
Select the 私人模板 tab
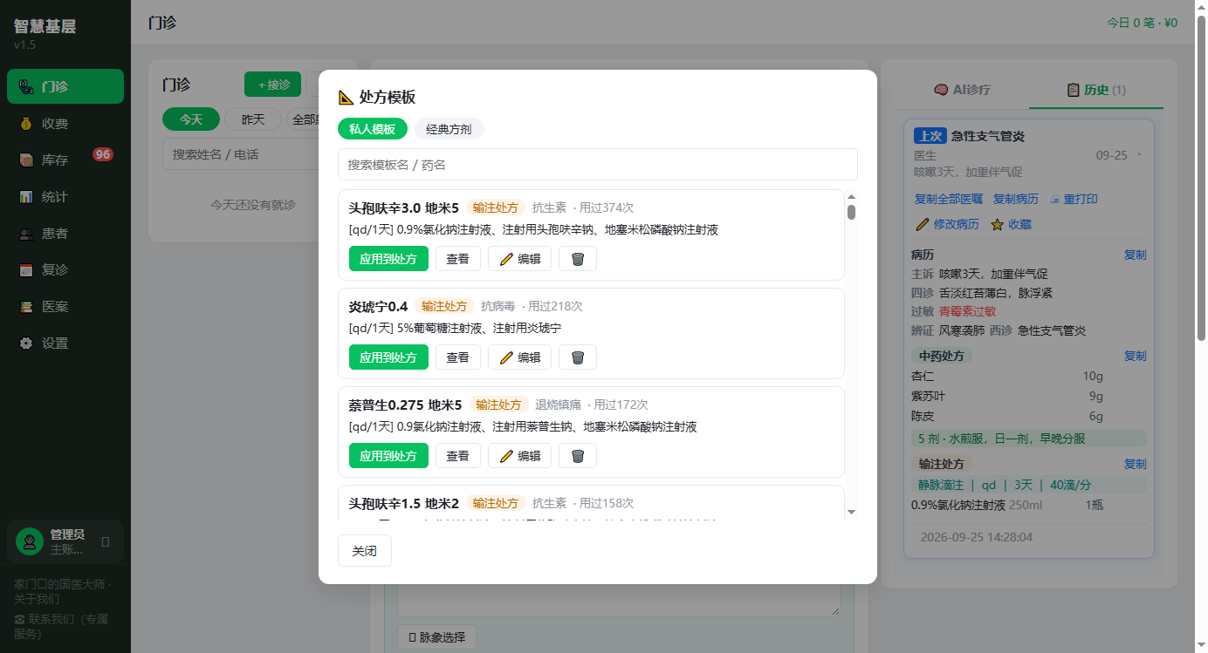[373, 129]
